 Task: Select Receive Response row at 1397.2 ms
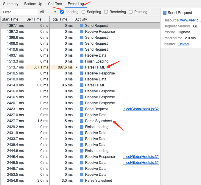(80, 32)
